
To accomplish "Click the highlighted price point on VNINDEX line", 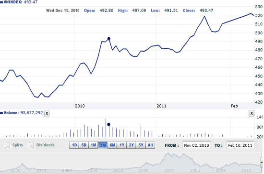I will [109, 39].
